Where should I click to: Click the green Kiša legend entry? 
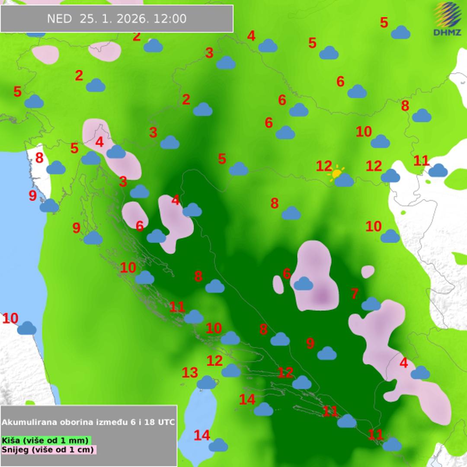45,440
